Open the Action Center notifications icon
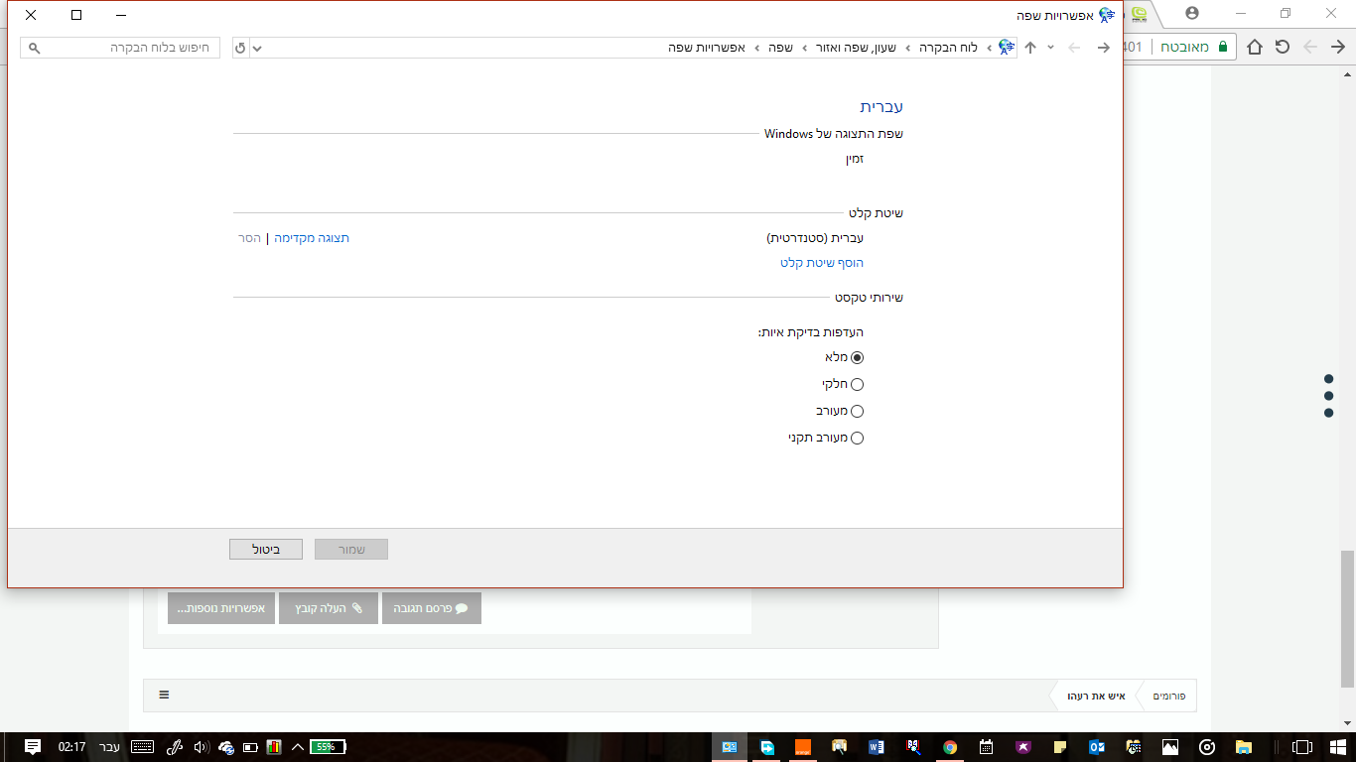This screenshot has width=1356, height=762. pos(32,747)
